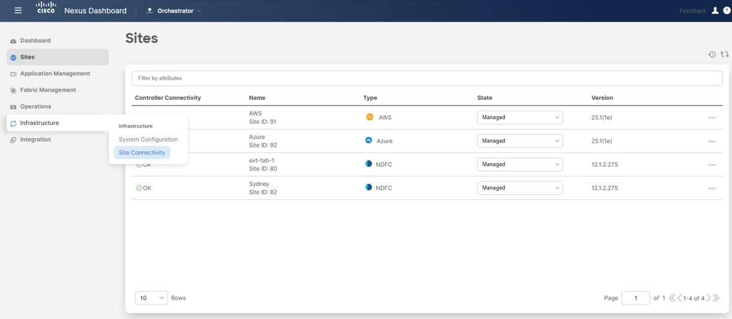Sort by Name column header
732x319 pixels.
coord(257,97)
